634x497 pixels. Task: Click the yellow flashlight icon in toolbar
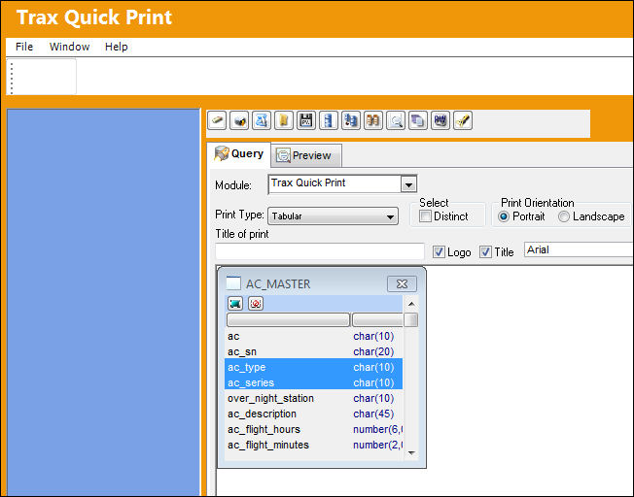[463, 120]
